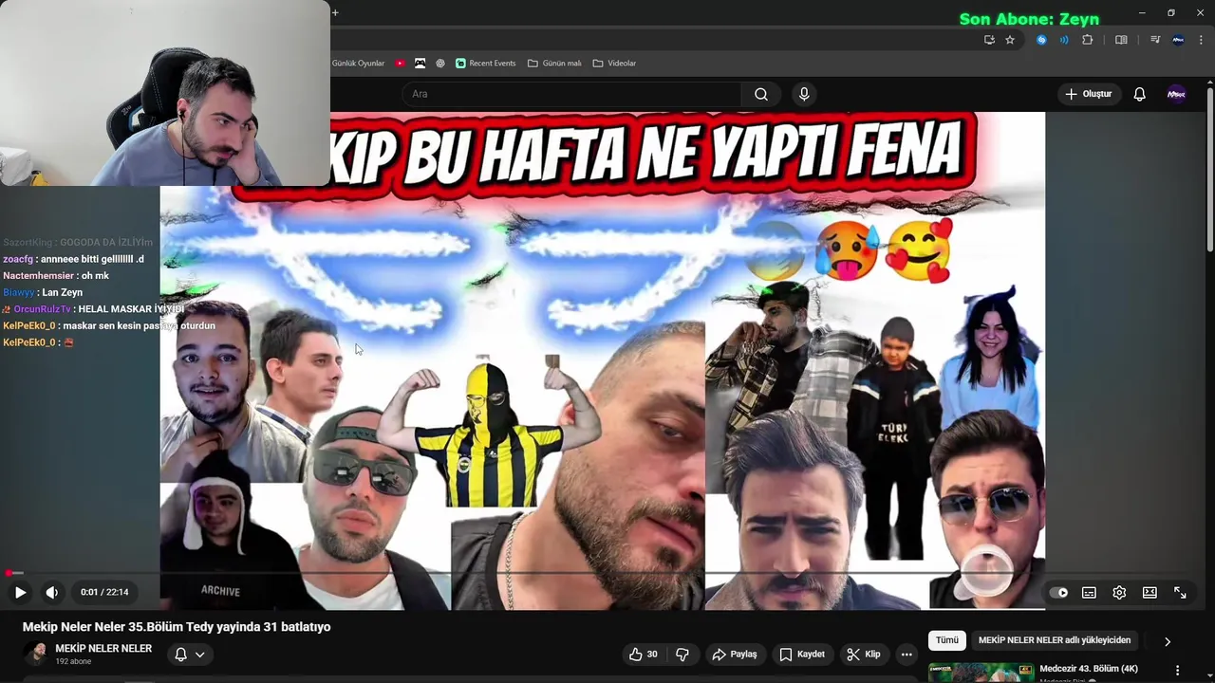
Task: Click chat message 'Lan Zeyn'
Action: (x=62, y=292)
